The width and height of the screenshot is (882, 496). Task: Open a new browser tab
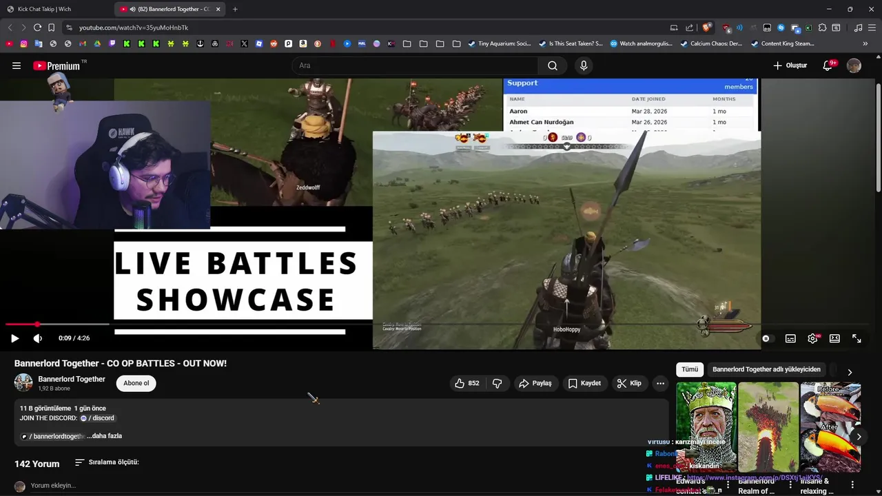click(235, 9)
